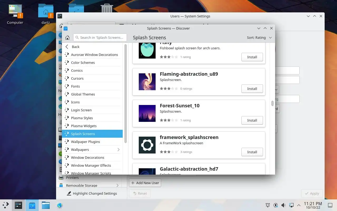Click Reset button in System Settings
This screenshot has height=211, width=337.
pyautogui.click(x=140, y=193)
